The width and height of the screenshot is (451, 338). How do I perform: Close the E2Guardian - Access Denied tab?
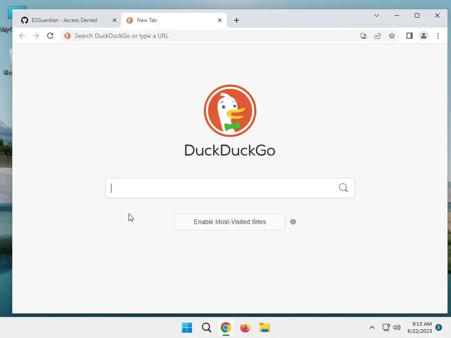(115, 20)
